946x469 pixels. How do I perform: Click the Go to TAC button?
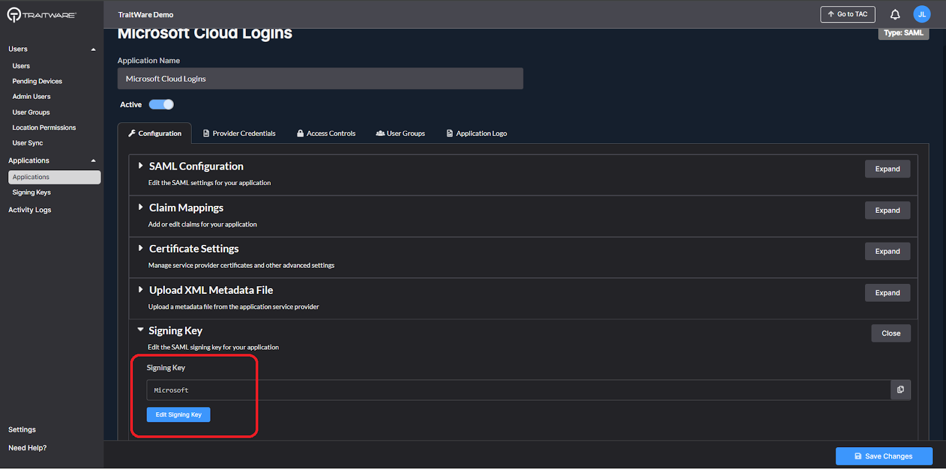point(848,14)
